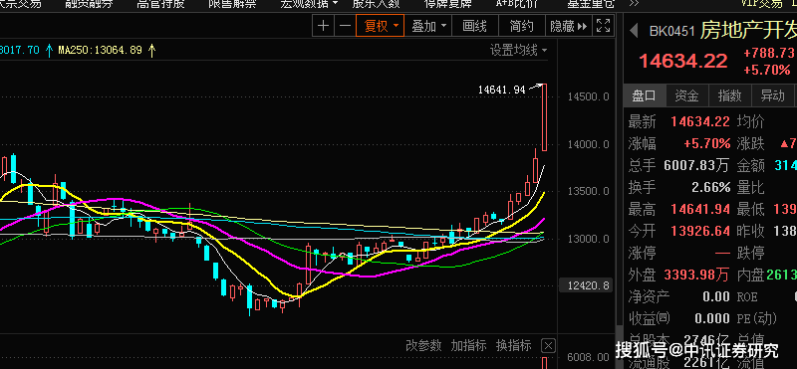Click the plus zoom-in chart button
Image resolution: width=797 pixels, height=369 pixels.
(x=323, y=26)
